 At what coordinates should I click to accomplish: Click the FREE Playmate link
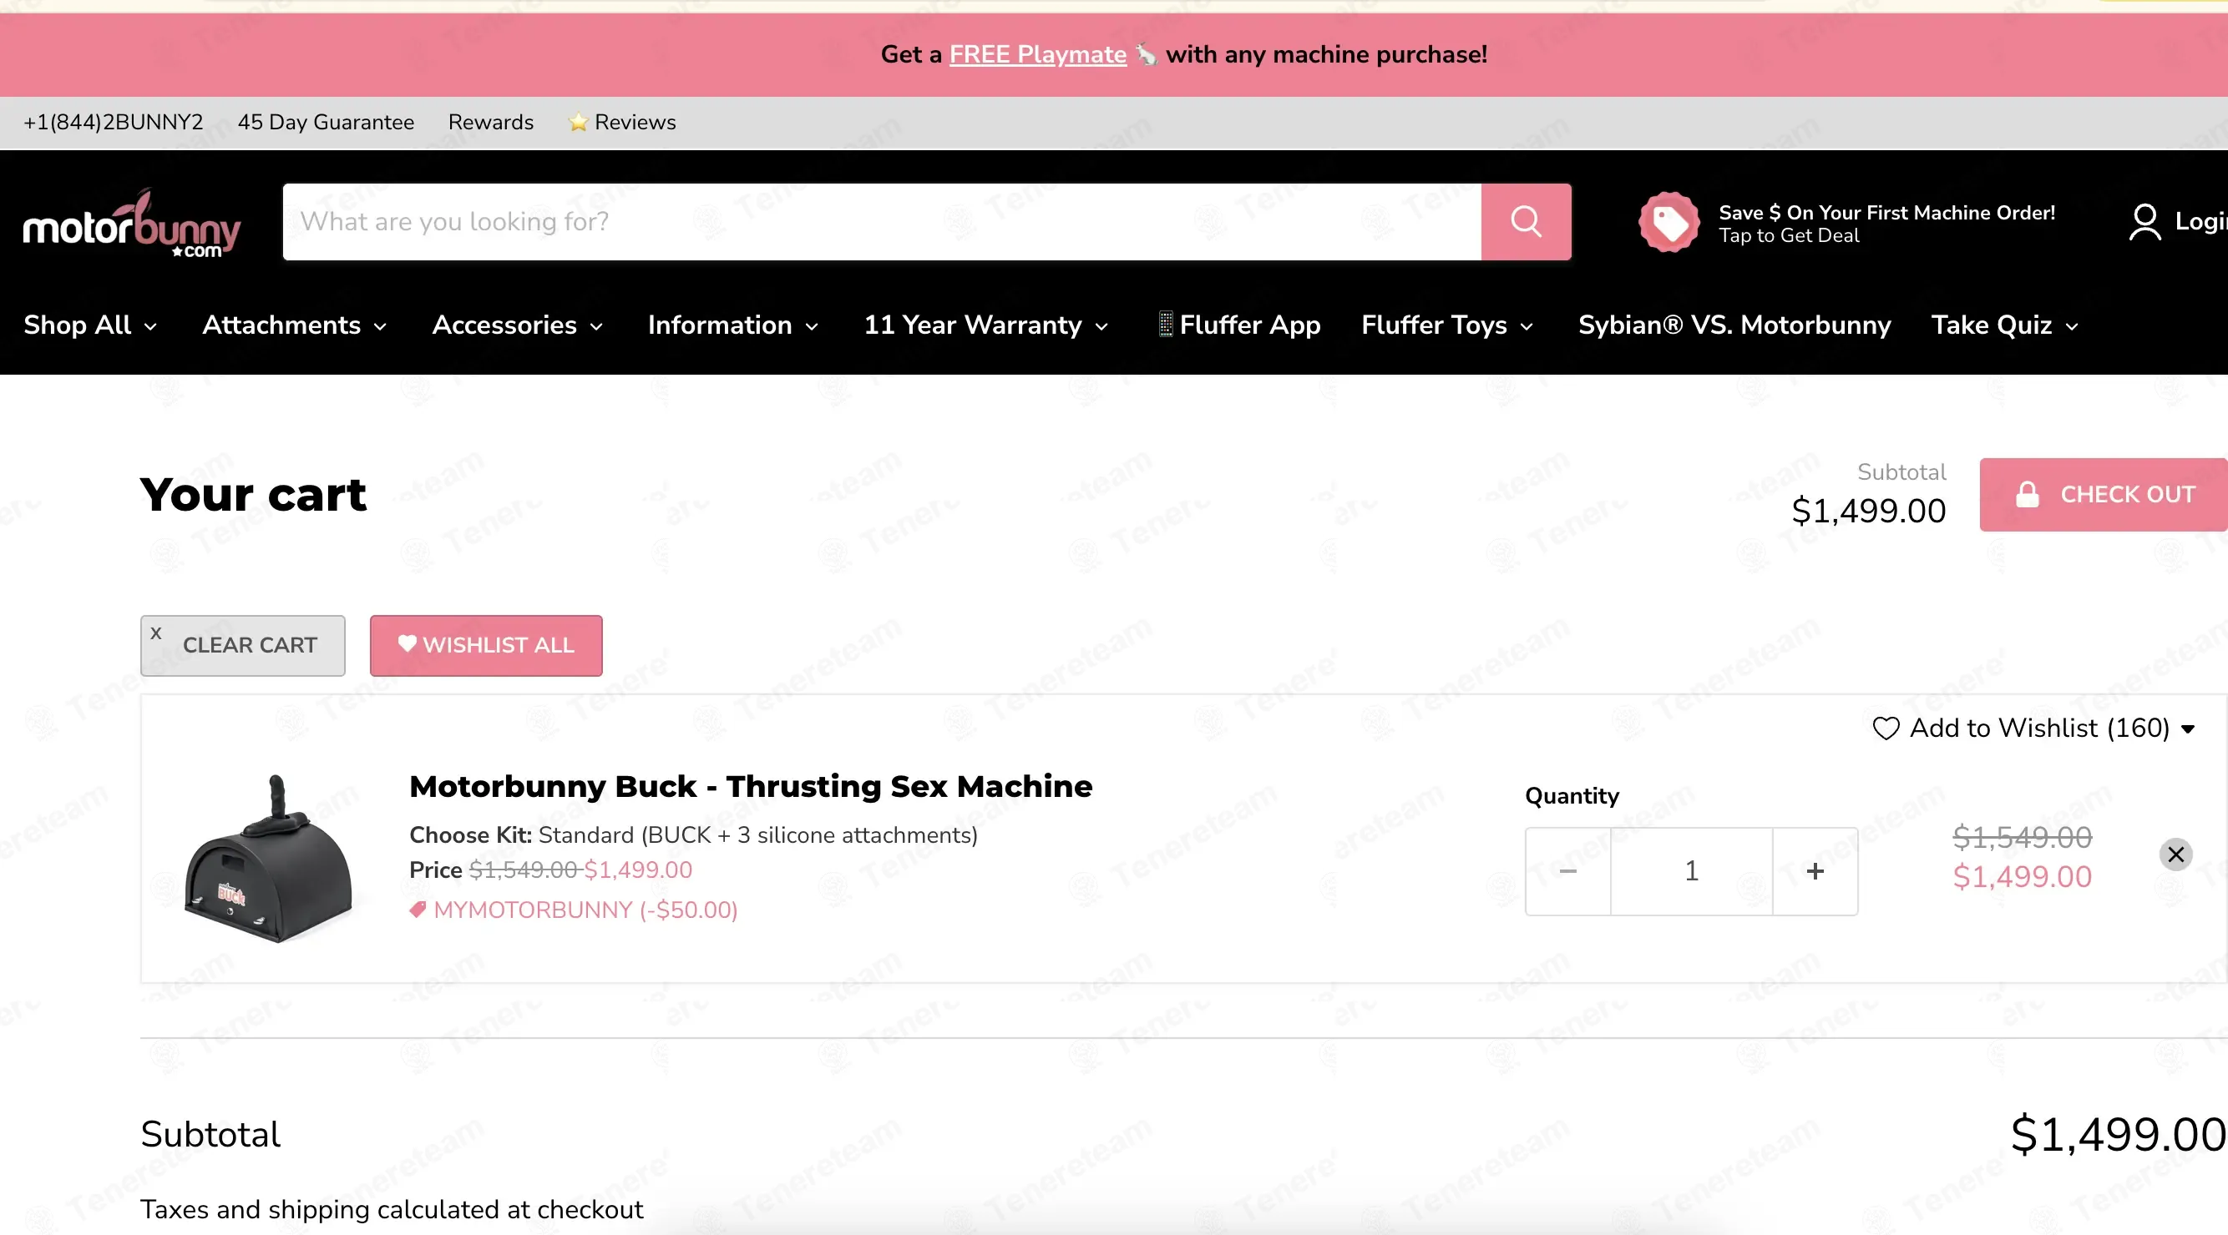(1038, 54)
